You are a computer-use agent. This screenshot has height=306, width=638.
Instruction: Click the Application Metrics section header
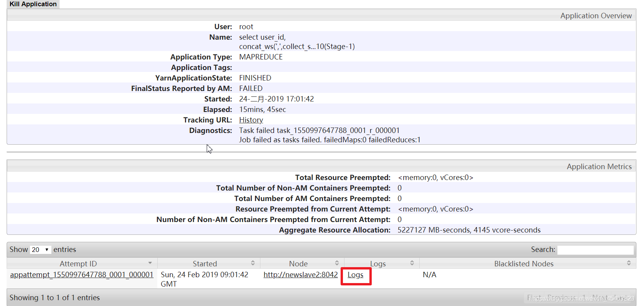[599, 166]
